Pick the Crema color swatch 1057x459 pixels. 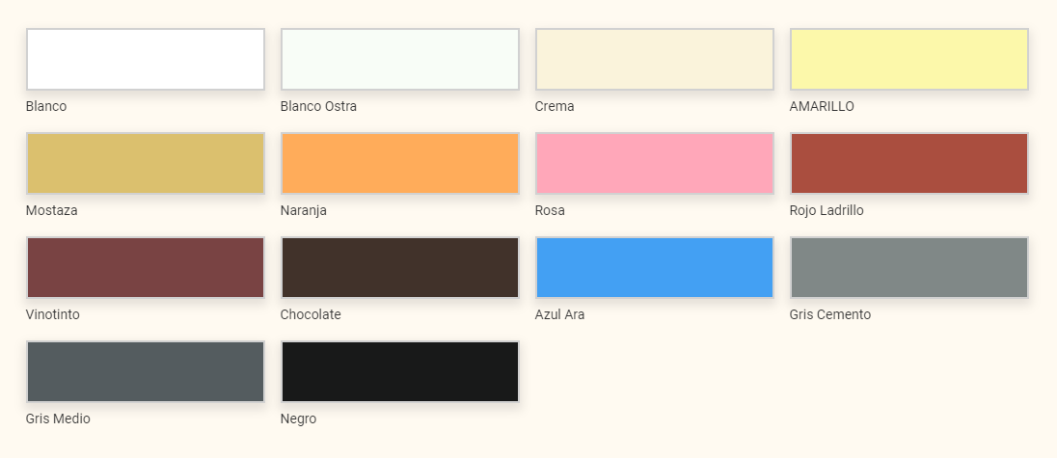(x=655, y=60)
